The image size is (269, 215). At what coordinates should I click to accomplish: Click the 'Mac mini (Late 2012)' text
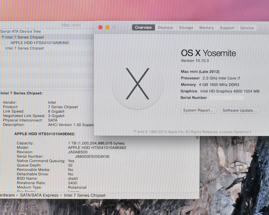pyautogui.click(x=200, y=72)
